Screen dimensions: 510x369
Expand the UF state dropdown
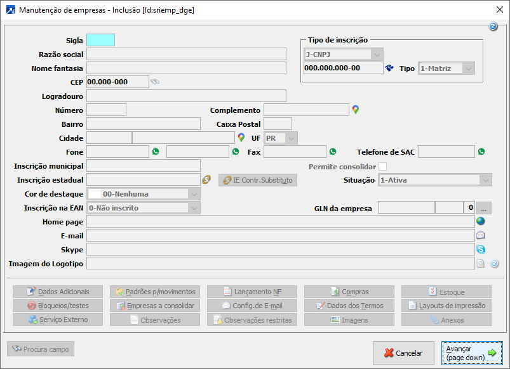[291, 138]
